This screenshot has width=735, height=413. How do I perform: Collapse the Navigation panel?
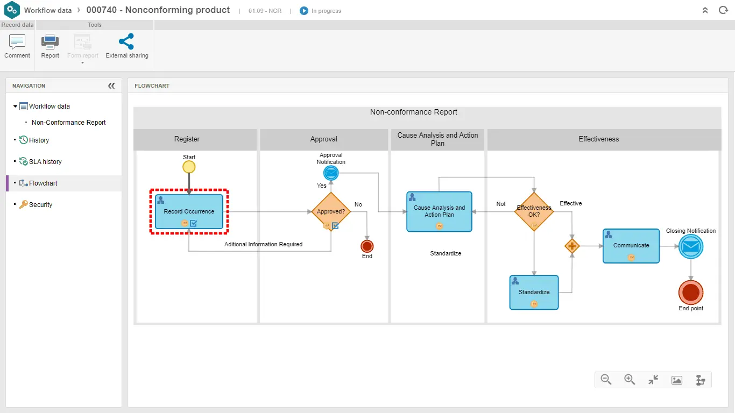[x=111, y=86]
